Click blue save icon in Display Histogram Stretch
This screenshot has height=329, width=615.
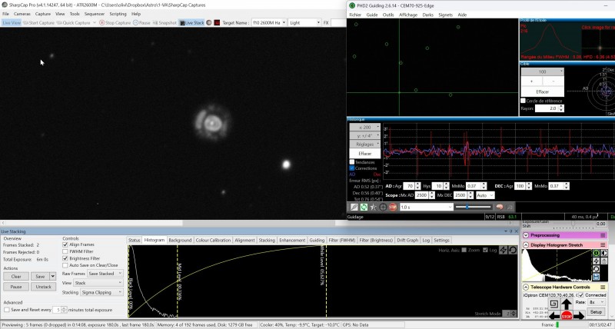tap(597, 277)
